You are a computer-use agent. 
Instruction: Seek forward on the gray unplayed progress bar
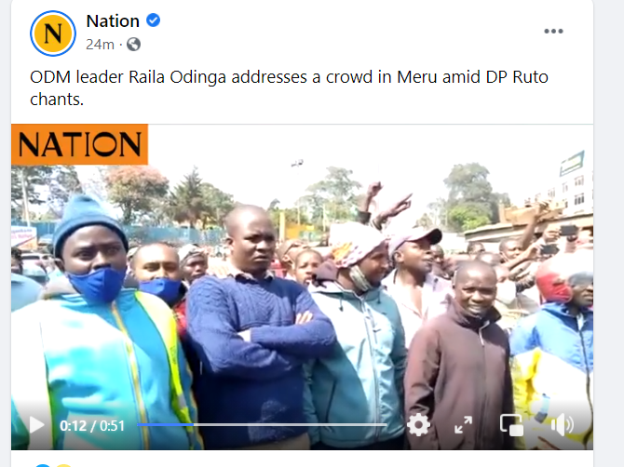click(291, 425)
